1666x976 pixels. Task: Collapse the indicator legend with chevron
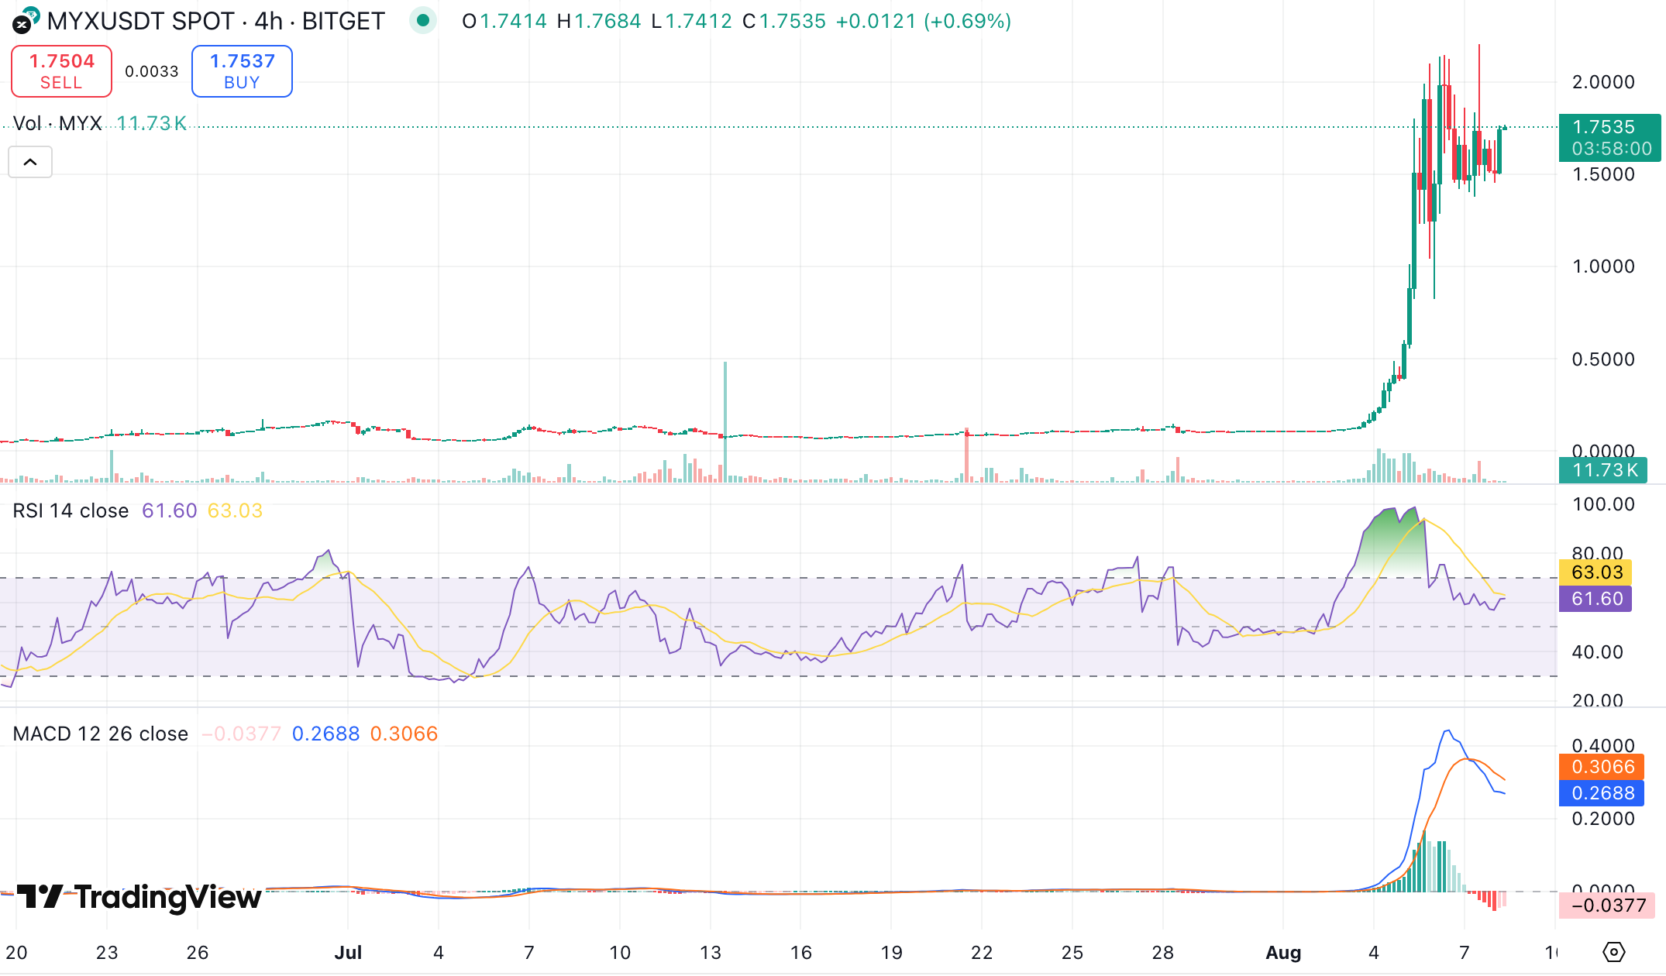[x=30, y=162]
